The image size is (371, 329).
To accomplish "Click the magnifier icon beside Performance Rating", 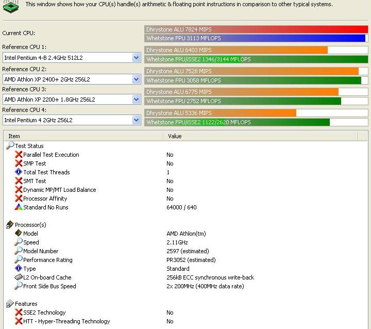I will 19,259.
